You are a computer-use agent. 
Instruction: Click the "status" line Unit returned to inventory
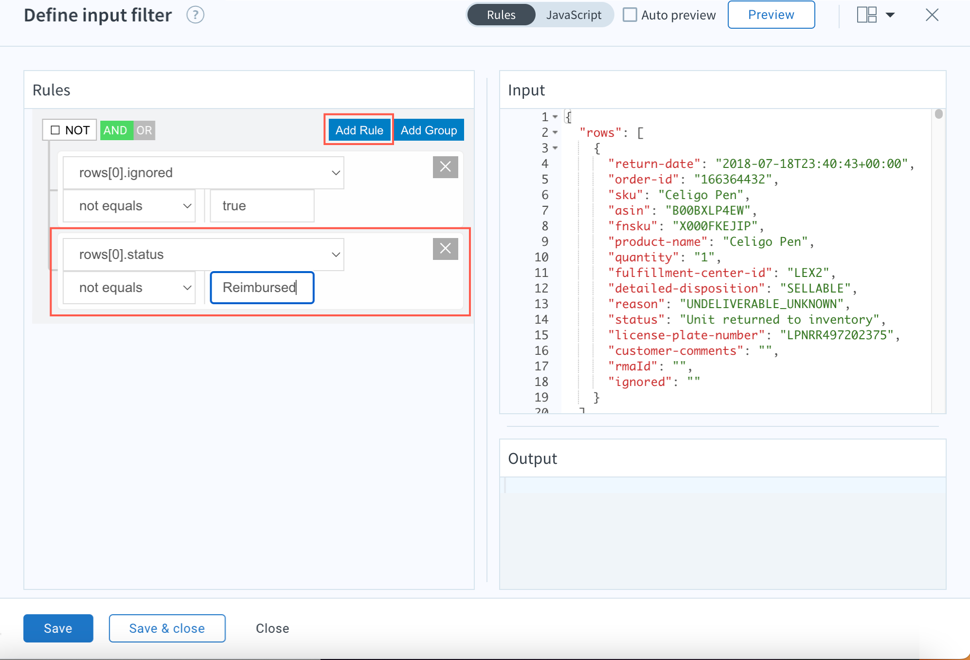click(747, 320)
